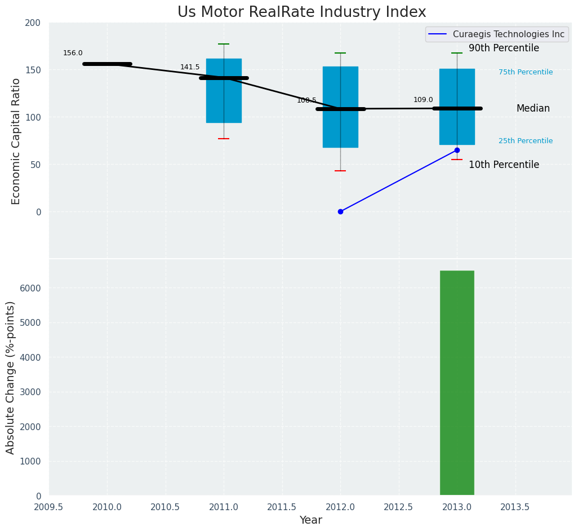Click the 141.5 median value label
This screenshot has width=578, height=531.
coord(189,67)
